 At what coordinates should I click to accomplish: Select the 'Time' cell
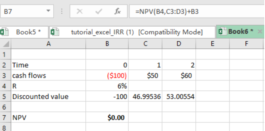point(48,65)
